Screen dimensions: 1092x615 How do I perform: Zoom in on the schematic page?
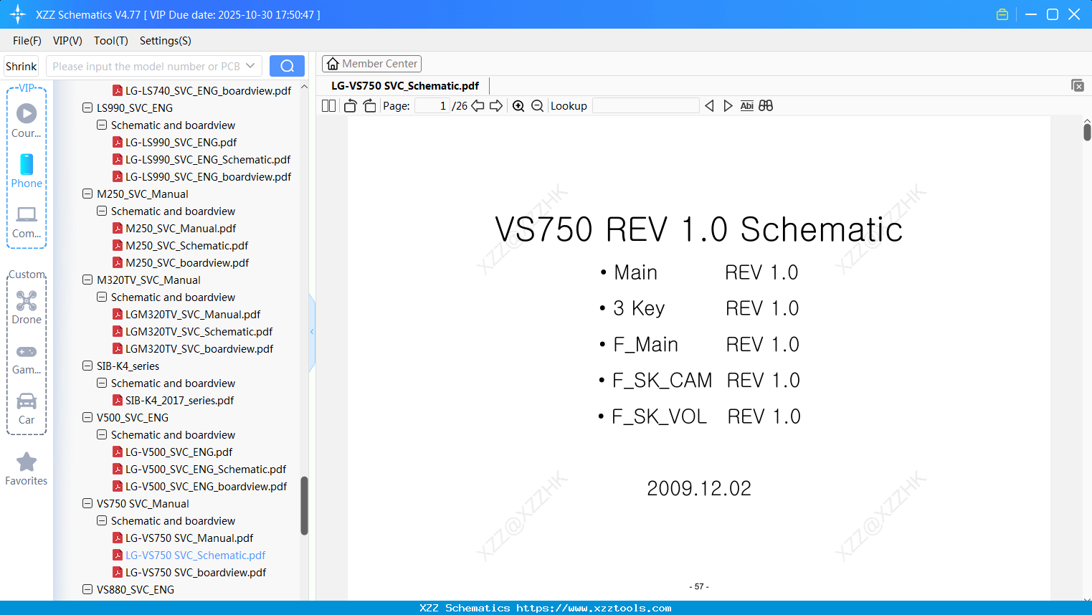(518, 105)
